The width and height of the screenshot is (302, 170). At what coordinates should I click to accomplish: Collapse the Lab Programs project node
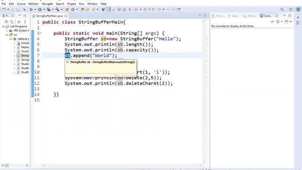[x=3, y=26]
